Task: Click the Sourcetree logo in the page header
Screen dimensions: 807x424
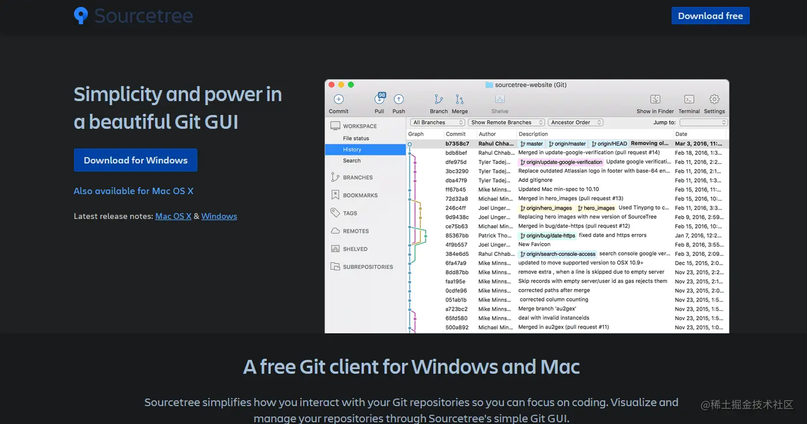Action: [x=134, y=16]
